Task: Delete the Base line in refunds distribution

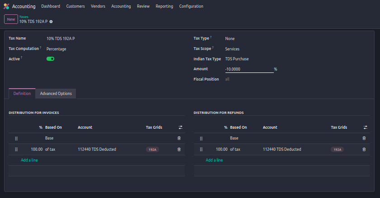Action: (364, 138)
